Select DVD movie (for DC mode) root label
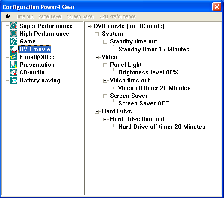Screen dimensions: 224x198 pos(129,26)
